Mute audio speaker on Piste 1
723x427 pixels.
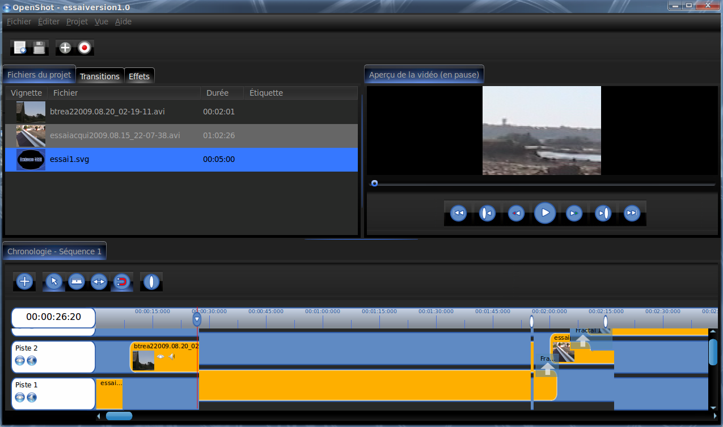tap(32, 398)
